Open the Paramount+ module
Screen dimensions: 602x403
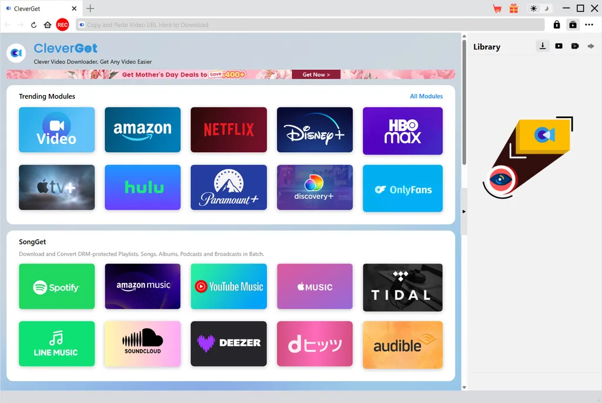[x=229, y=187]
